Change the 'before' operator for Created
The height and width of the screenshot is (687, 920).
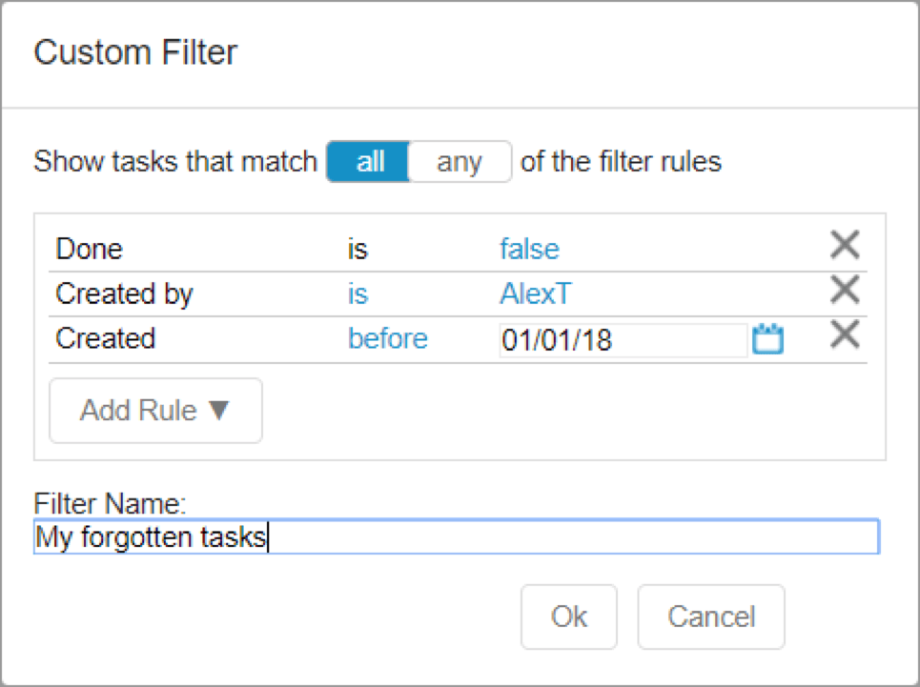[388, 339]
